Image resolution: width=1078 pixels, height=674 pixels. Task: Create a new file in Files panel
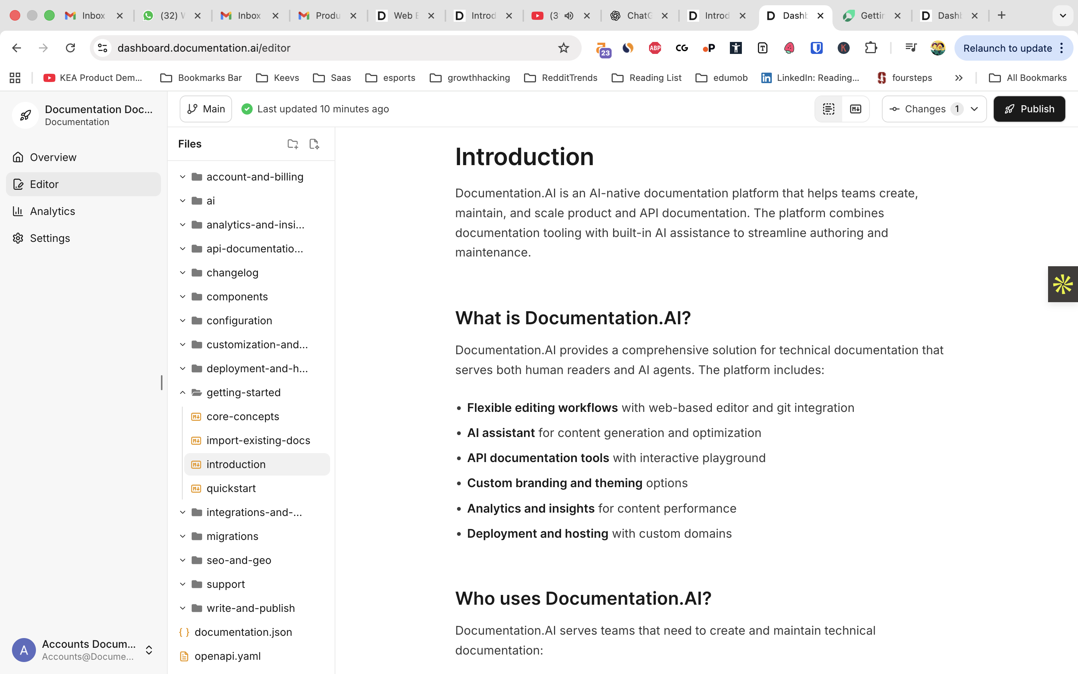point(314,143)
